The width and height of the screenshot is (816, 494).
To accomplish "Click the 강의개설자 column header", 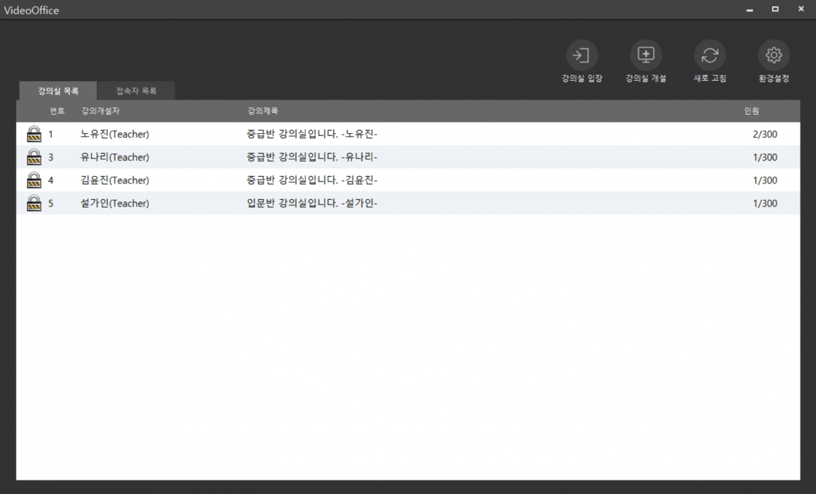I will [100, 111].
